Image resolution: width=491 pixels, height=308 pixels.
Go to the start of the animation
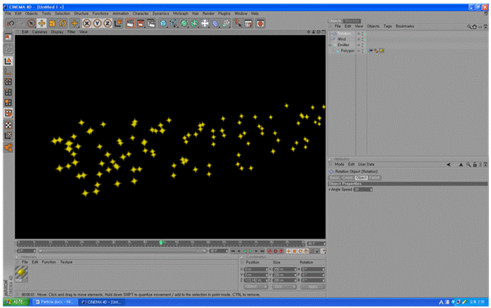(x=233, y=251)
